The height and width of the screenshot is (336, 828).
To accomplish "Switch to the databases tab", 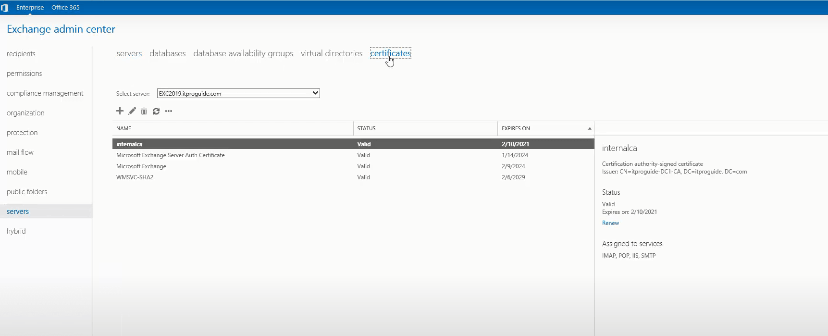I will 167,53.
